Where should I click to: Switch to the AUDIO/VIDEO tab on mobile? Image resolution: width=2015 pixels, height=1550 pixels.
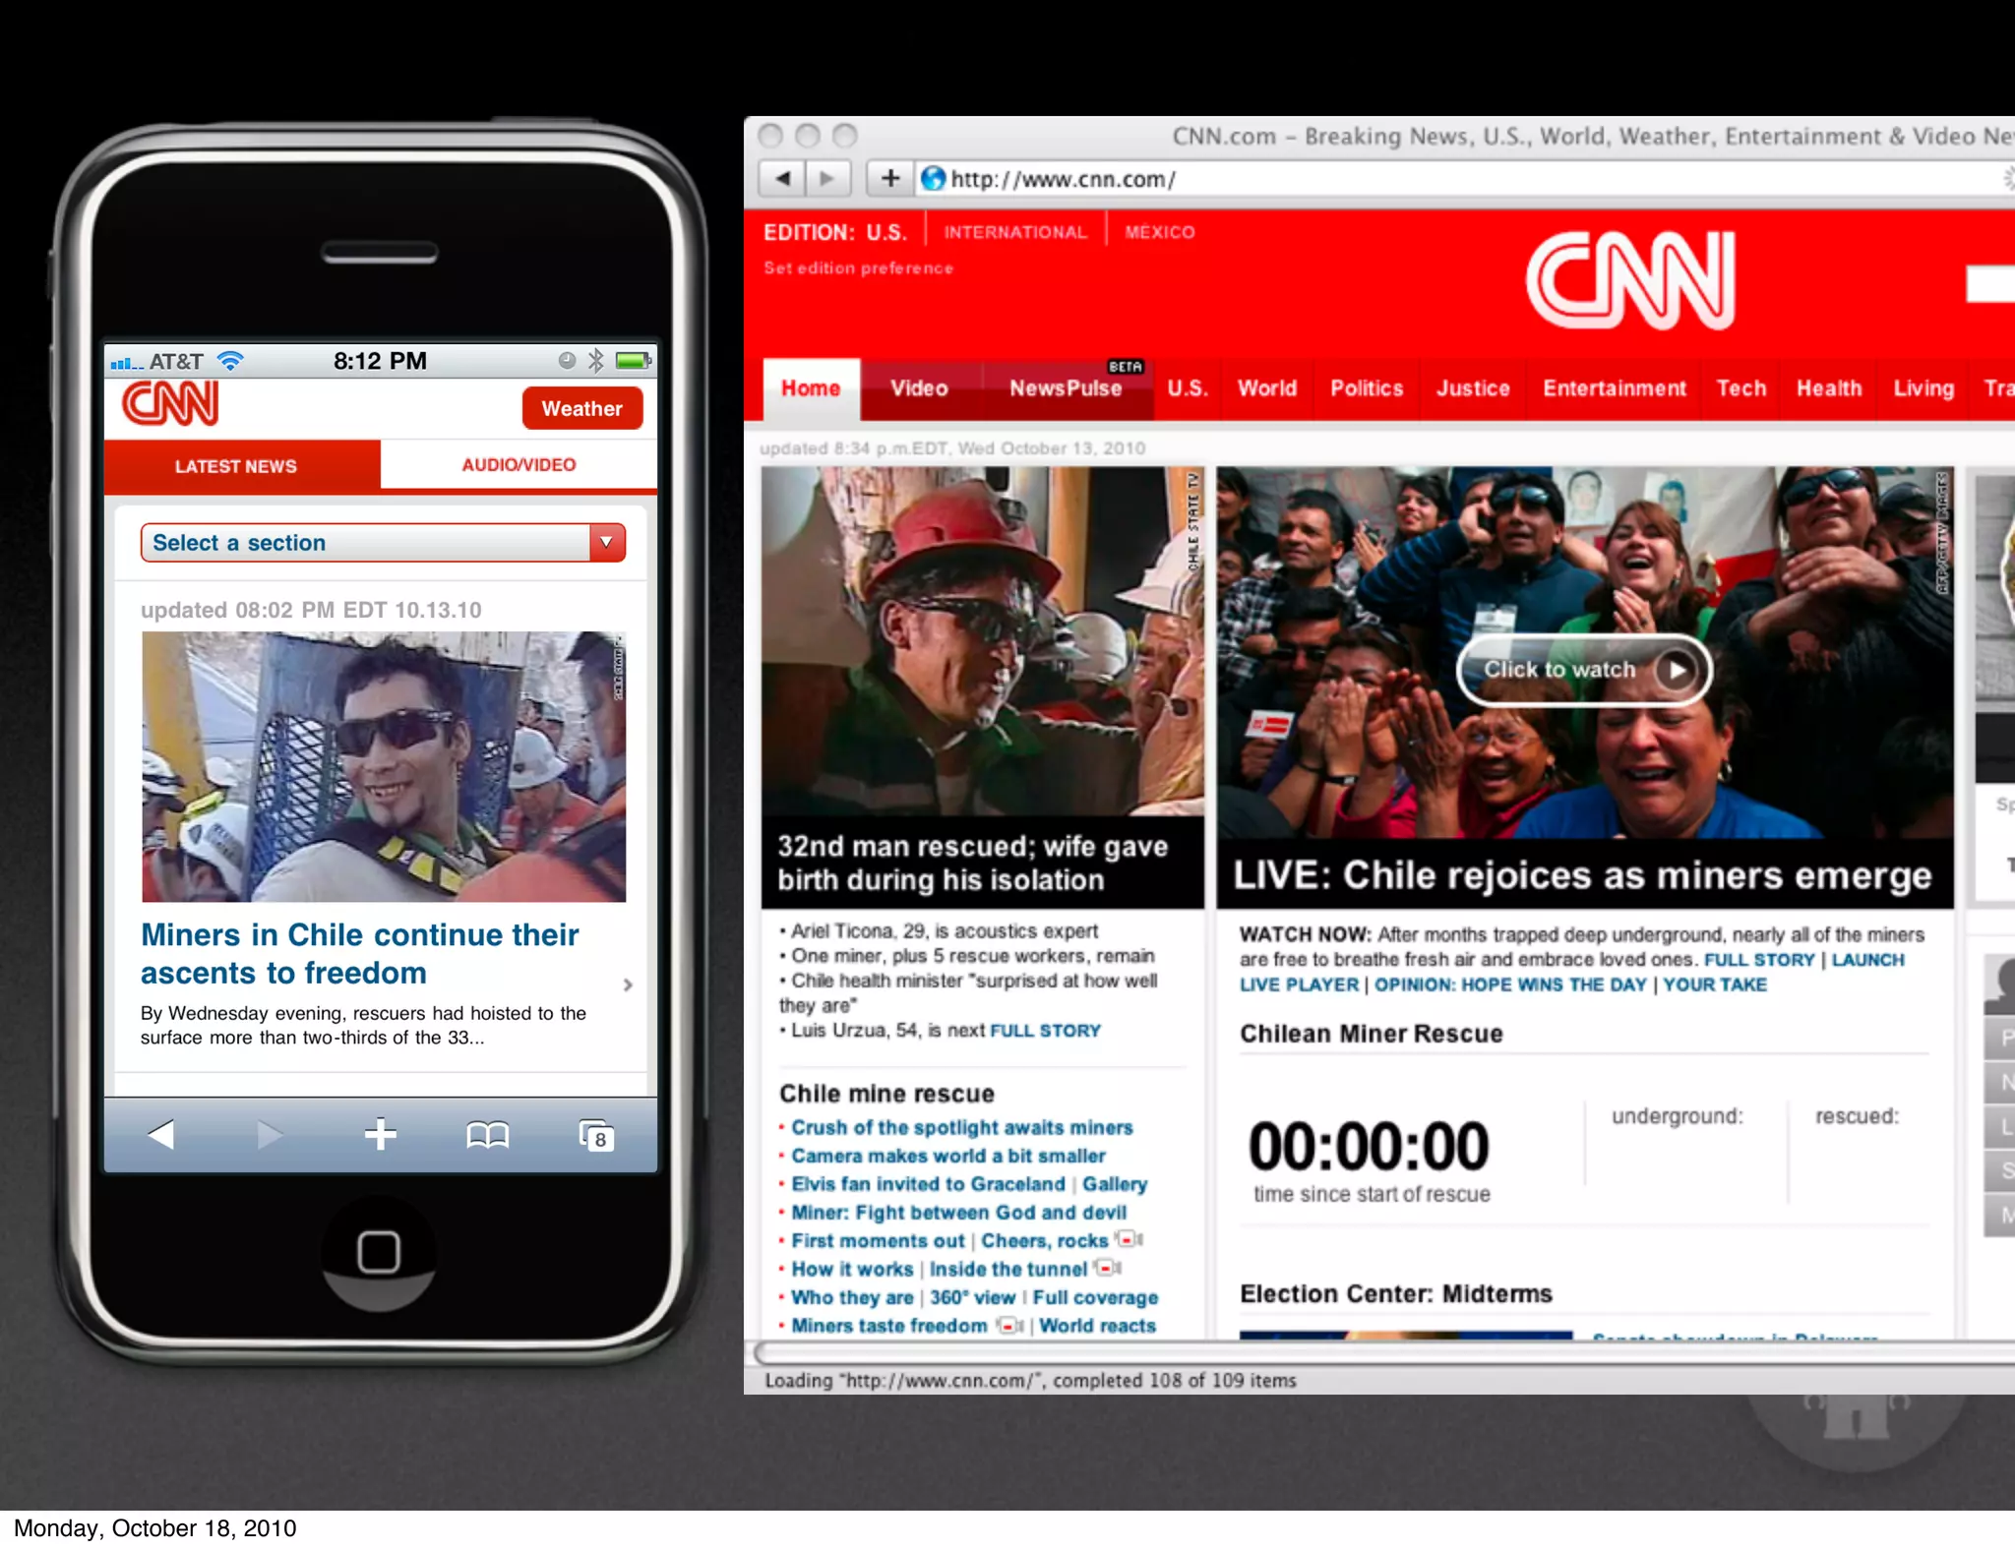tap(519, 465)
